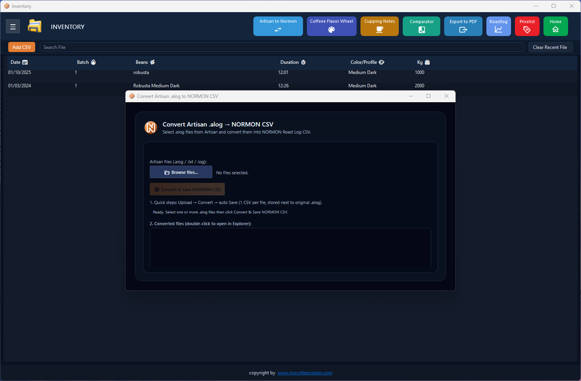Image resolution: width=581 pixels, height=381 pixels.
Task: Open the Add CSV dialog
Action: point(22,47)
